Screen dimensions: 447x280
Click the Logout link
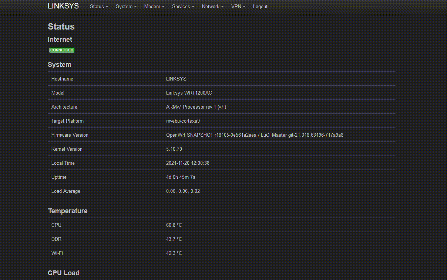260,6
